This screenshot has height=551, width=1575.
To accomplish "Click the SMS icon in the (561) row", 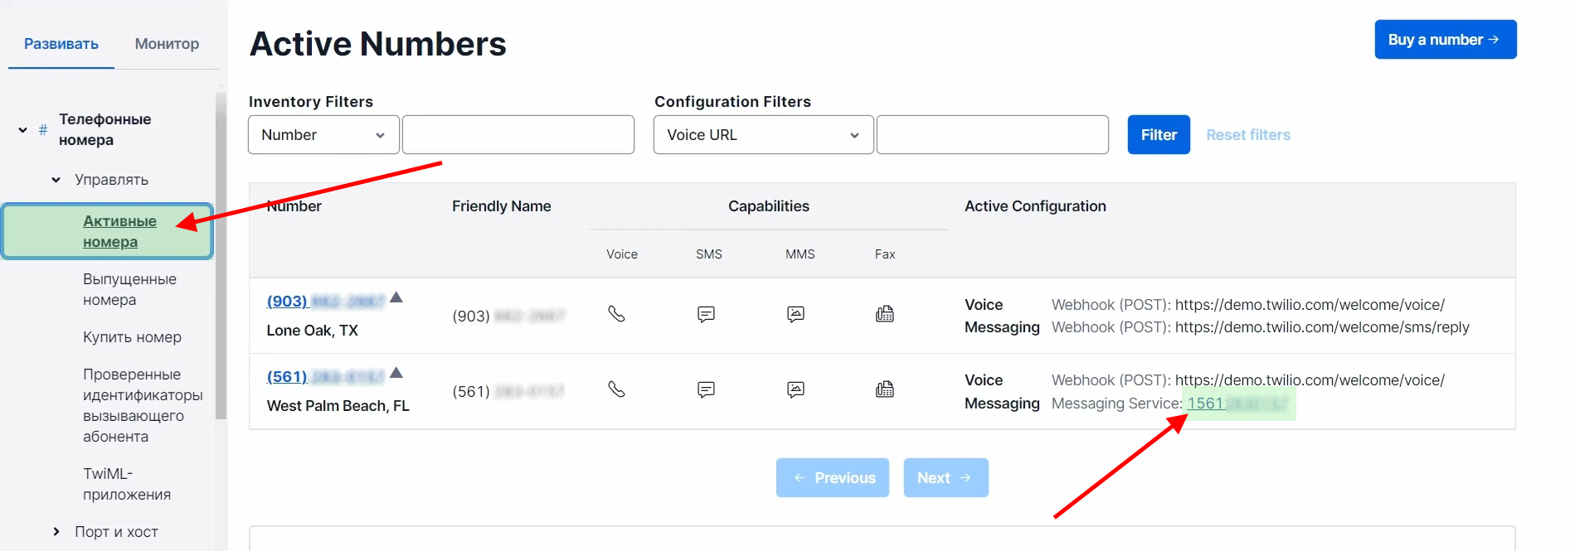I will pos(706,389).
